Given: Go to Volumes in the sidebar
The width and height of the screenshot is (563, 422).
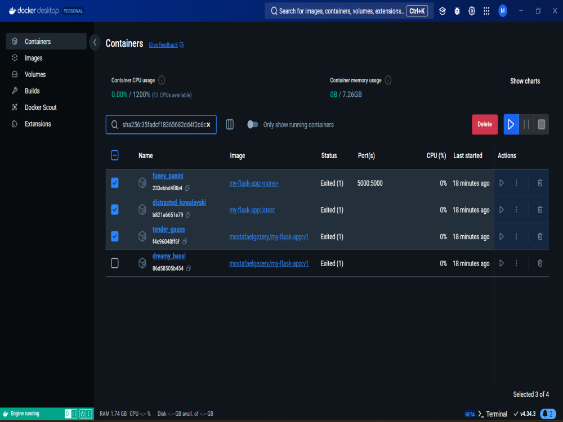Looking at the screenshot, I should (46, 74).
